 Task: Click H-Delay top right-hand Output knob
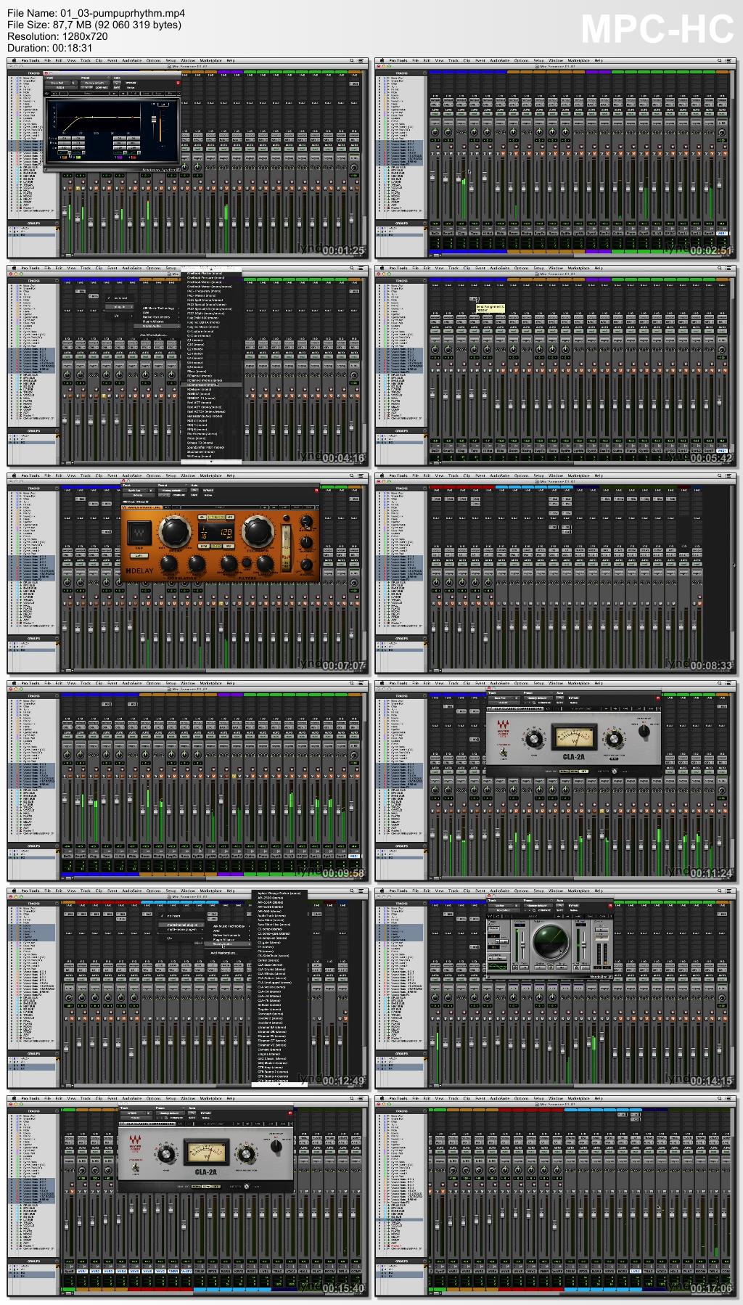click(306, 521)
